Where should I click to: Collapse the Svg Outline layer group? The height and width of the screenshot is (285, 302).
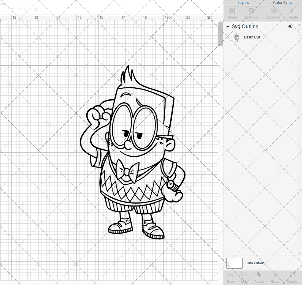point(227,27)
